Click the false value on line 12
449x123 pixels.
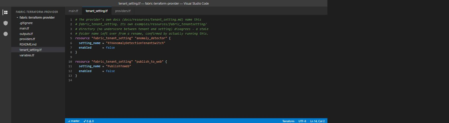point(110,71)
